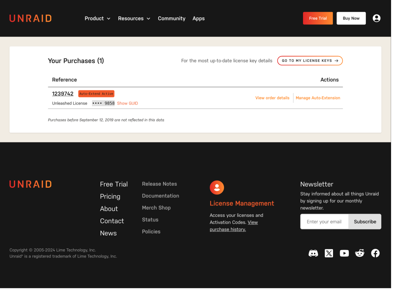This screenshot has width=395, height=291.
Task: Click the newsletter Subscribe button
Action: (x=365, y=222)
